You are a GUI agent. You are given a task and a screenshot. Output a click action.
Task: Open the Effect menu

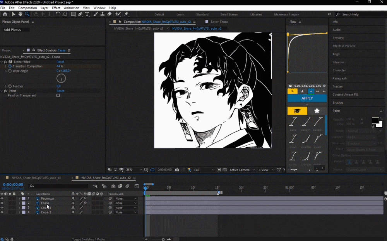click(56, 8)
